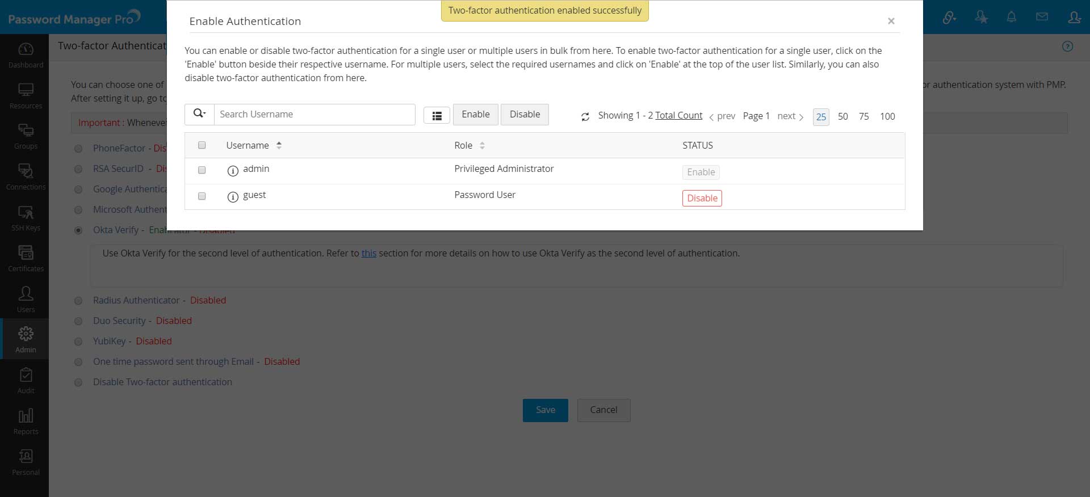This screenshot has height=497, width=1090.
Task: Show info for guest user
Action: 232,197
